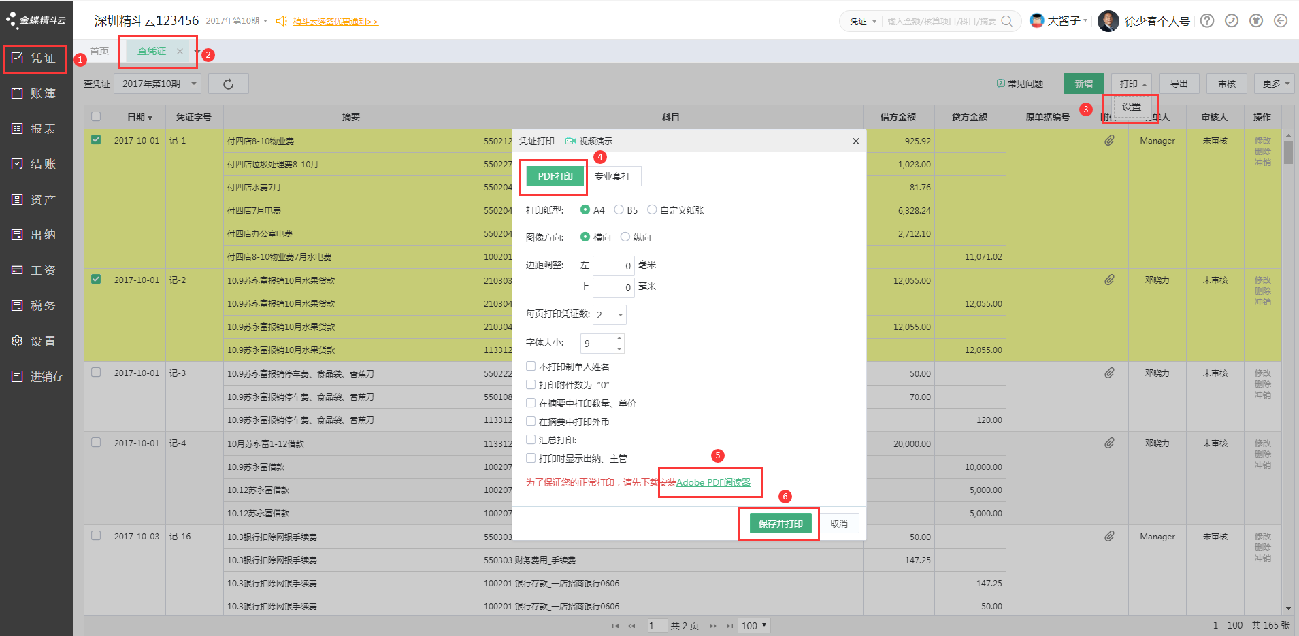
Task: Open the 2017年第10期 period dropdown
Action: tap(158, 84)
